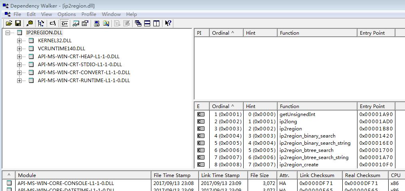Open the Window menu
This screenshot has height=191, width=405.
(111, 14)
